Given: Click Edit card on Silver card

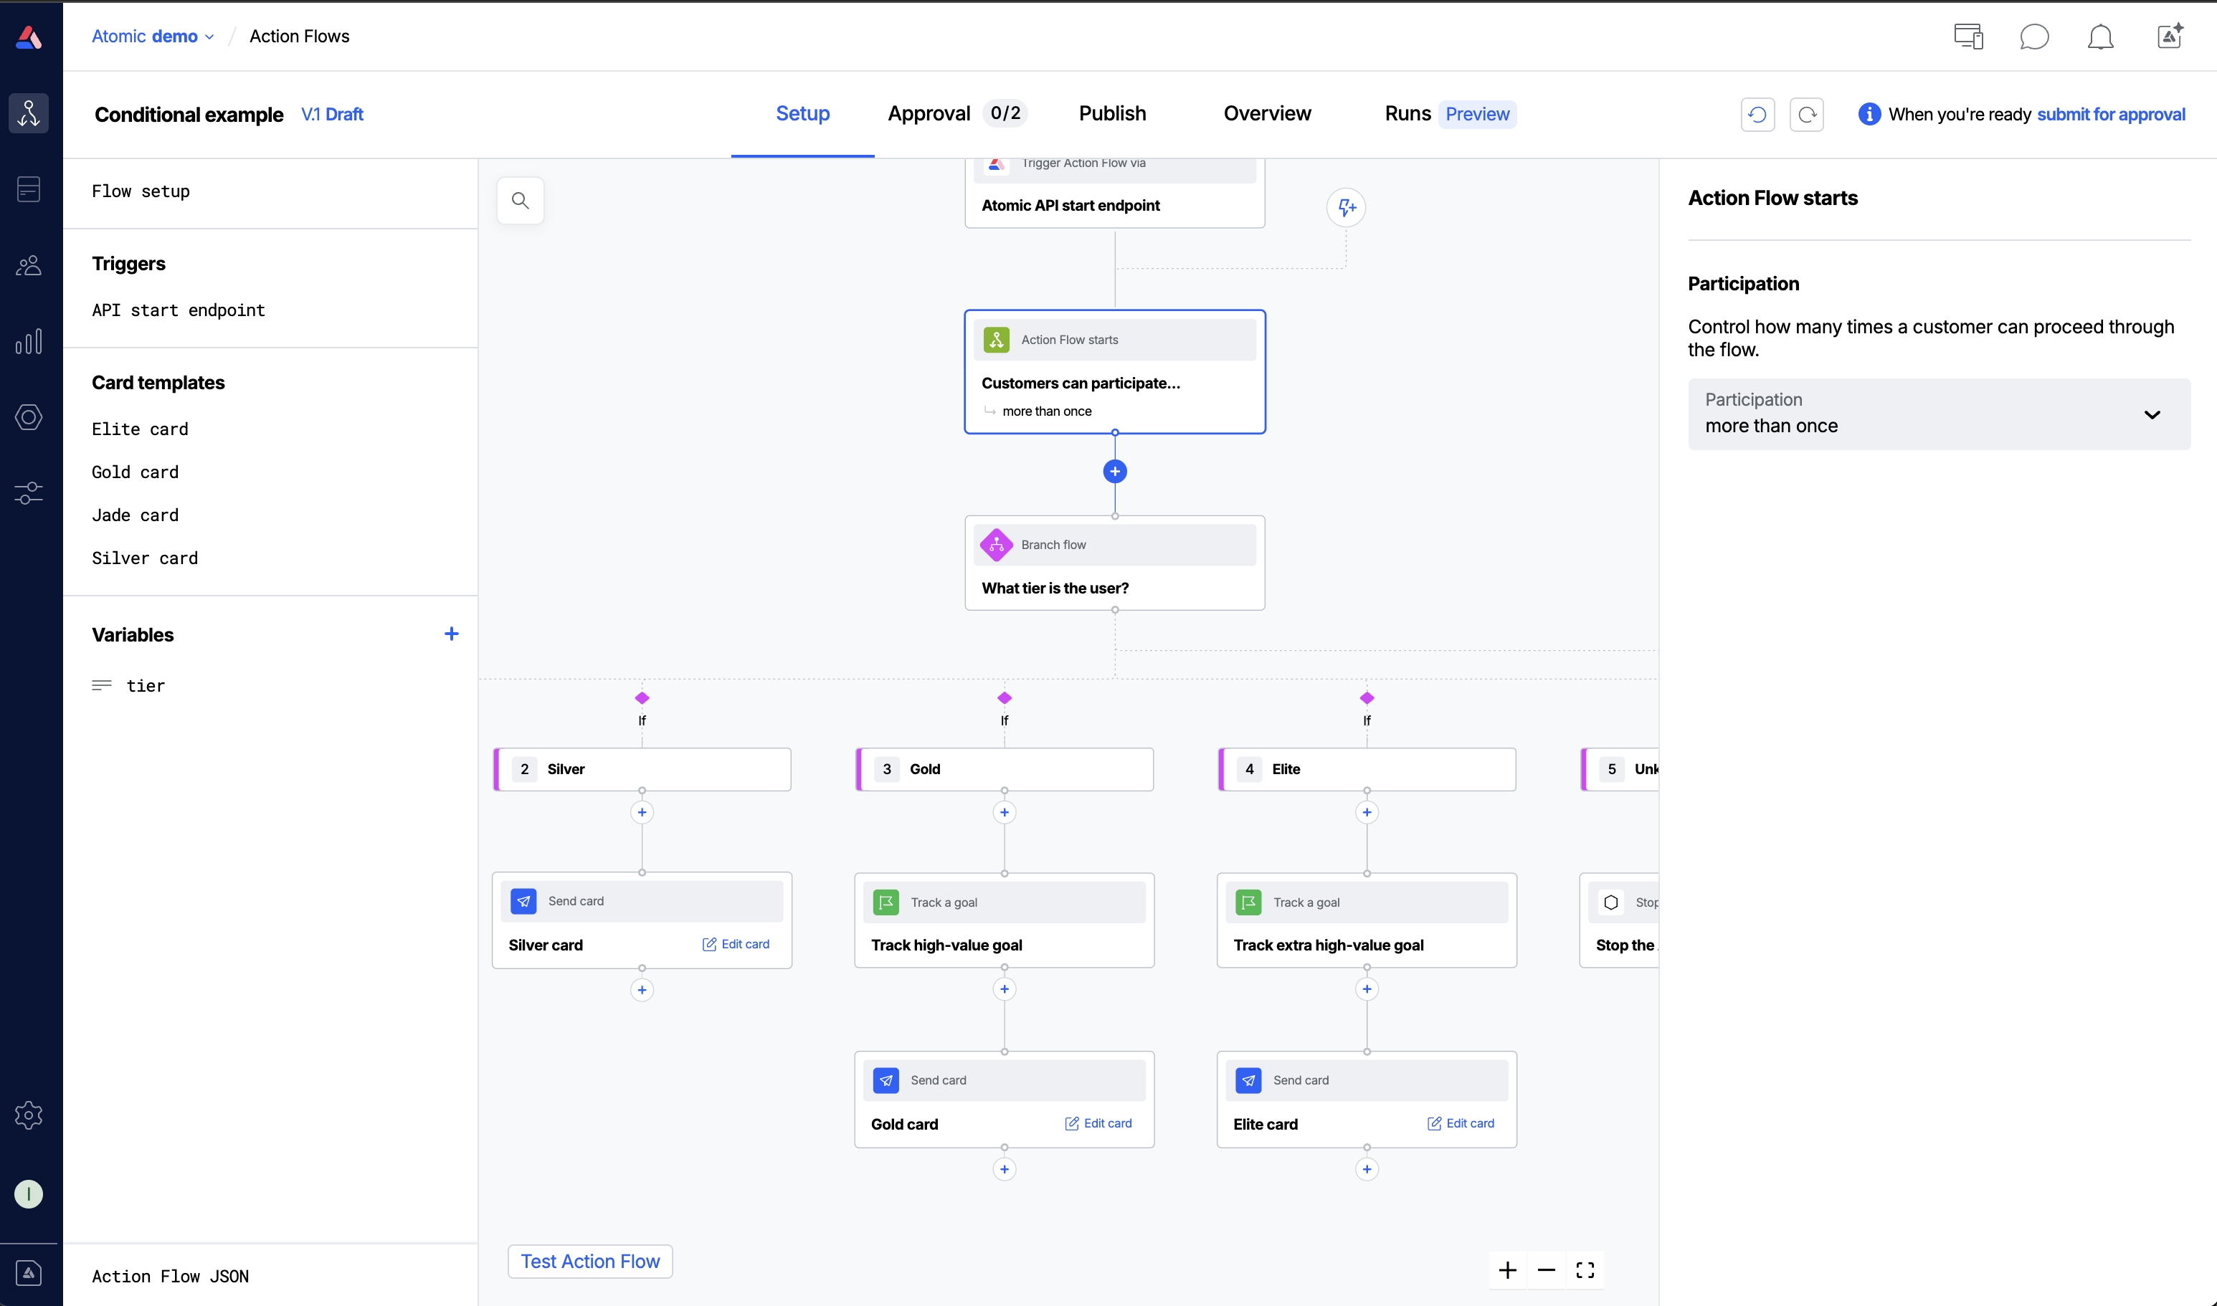Looking at the screenshot, I should pyautogui.click(x=736, y=943).
